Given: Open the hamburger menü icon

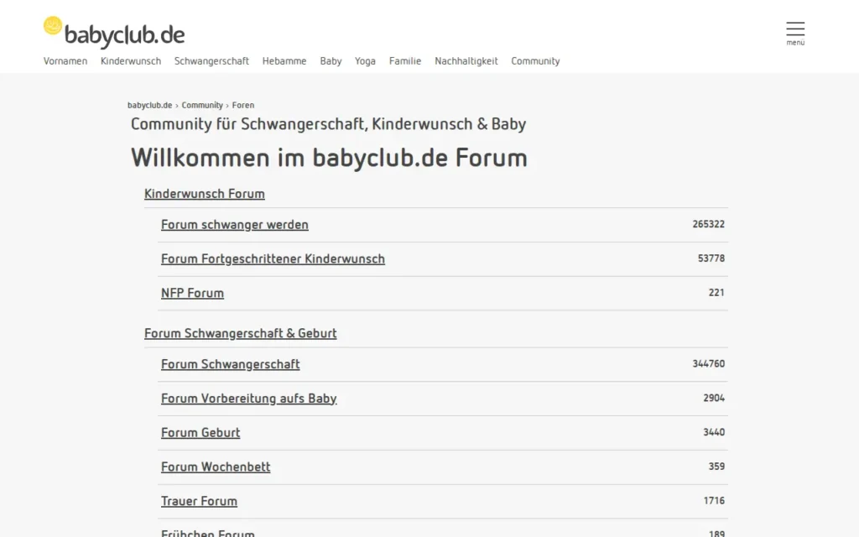Looking at the screenshot, I should click(795, 34).
